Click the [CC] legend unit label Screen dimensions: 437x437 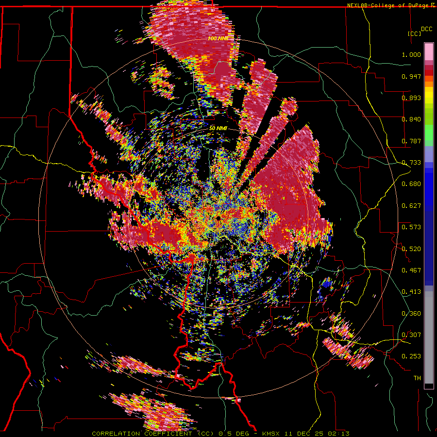tap(414, 34)
